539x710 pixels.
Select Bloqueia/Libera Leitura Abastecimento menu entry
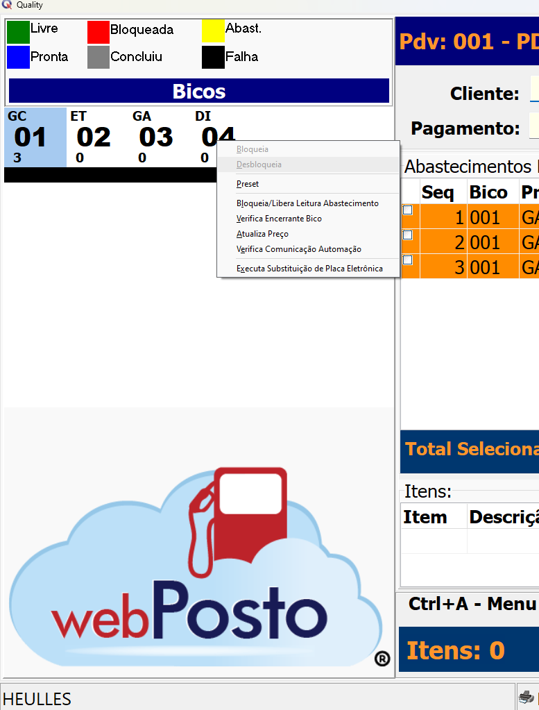[x=308, y=204]
